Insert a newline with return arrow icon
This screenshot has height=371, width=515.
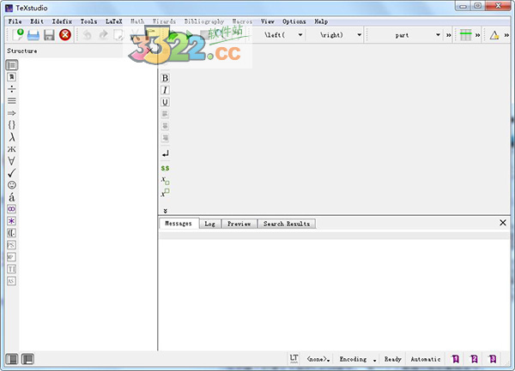pyautogui.click(x=165, y=153)
